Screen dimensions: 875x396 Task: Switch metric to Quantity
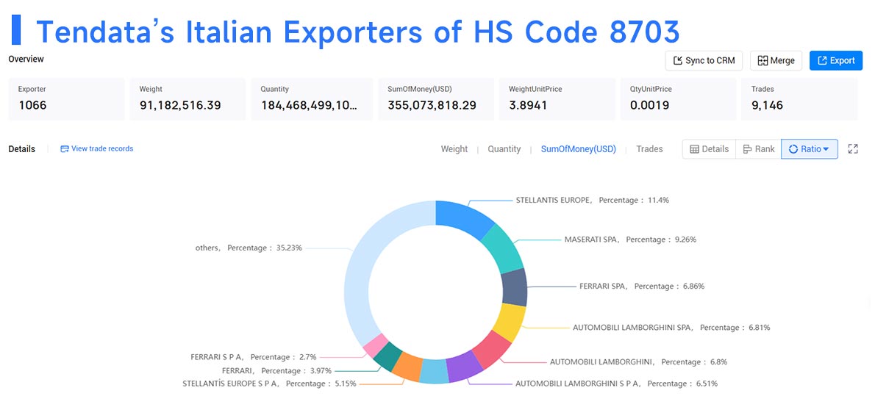[504, 149]
